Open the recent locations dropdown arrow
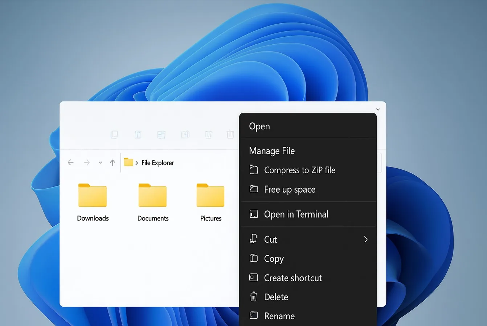The width and height of the screenshot is (487, 326). coord(100,163)
